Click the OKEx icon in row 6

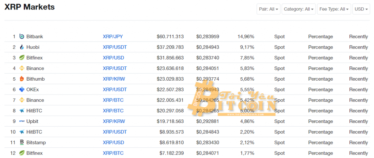(22, 90)
